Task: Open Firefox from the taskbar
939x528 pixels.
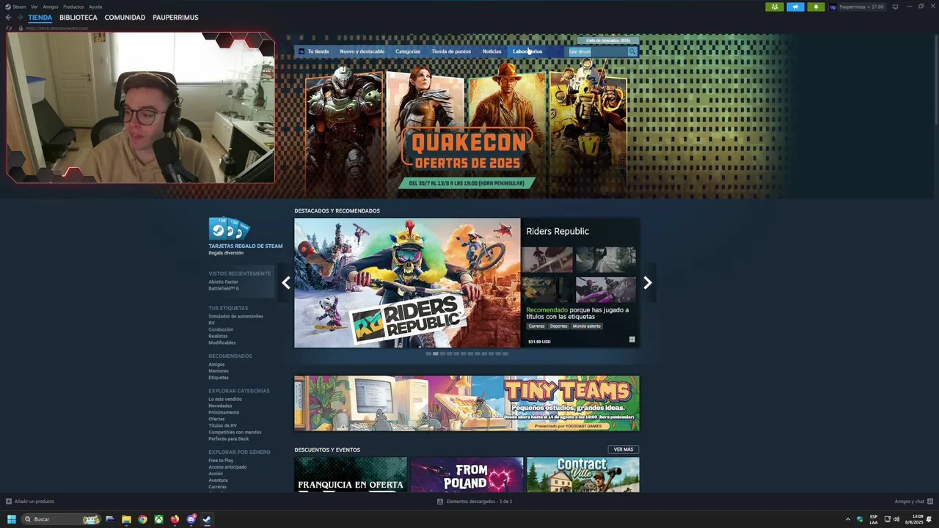Action: [175, 519]
